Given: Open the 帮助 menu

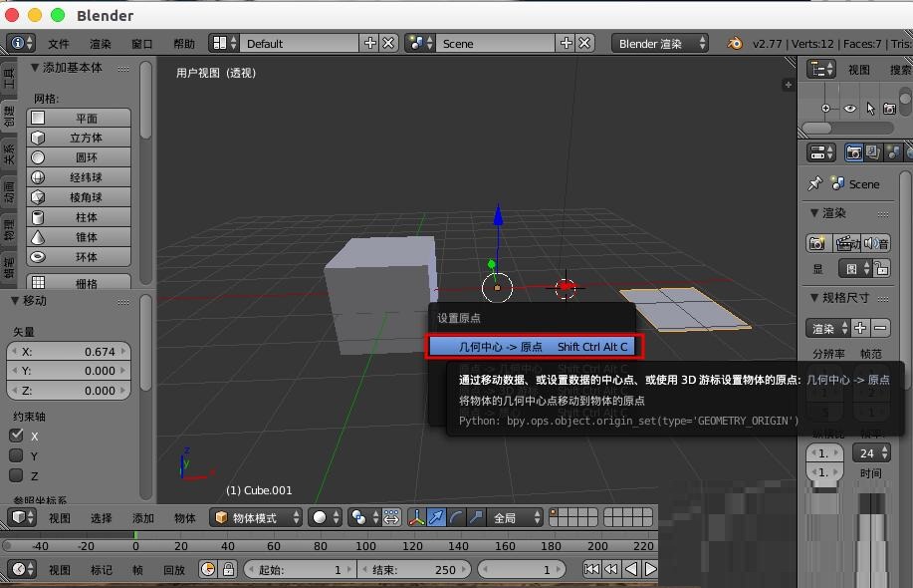Looking at the screenshot, I should tap(184, 44).
